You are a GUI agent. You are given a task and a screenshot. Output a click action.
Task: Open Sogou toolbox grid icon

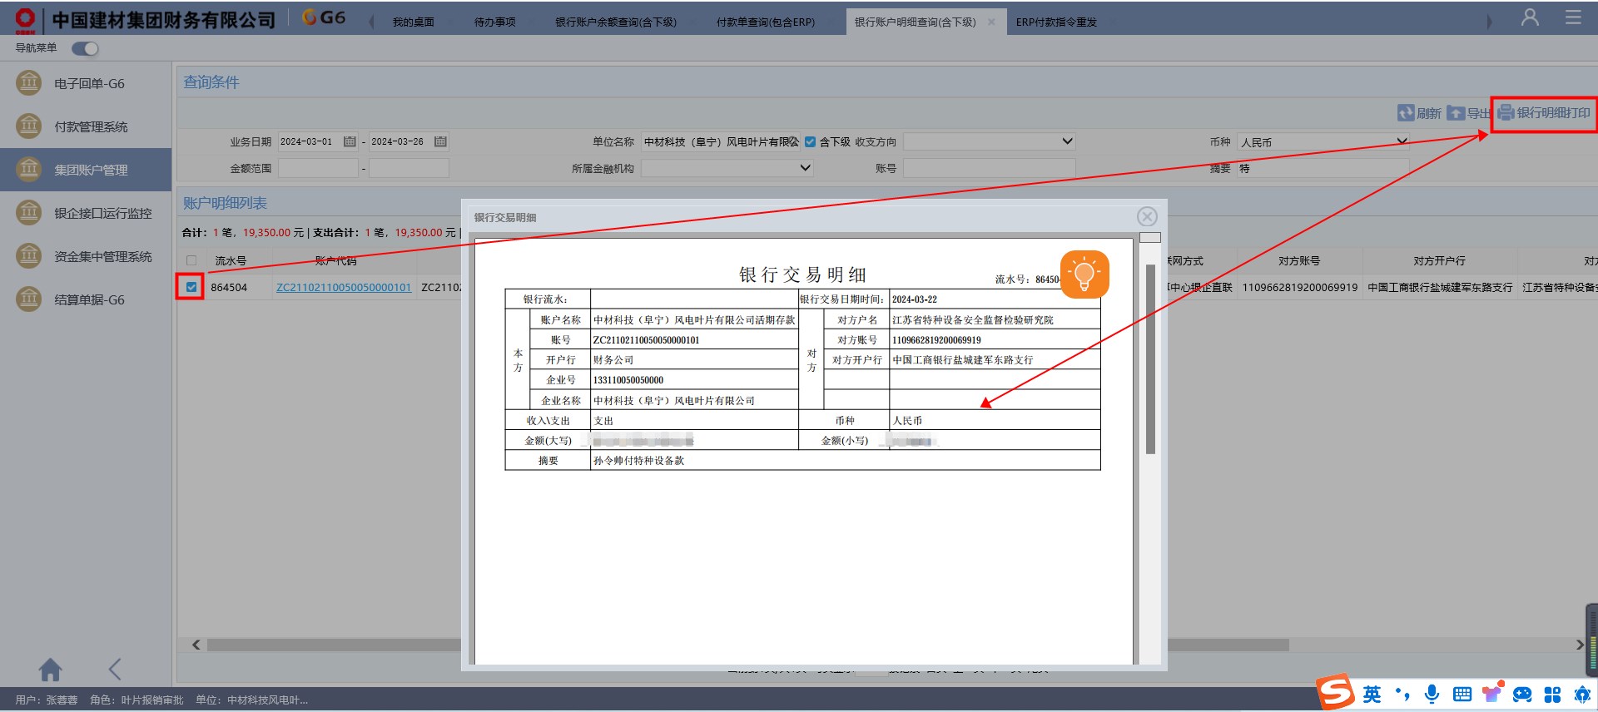[1552, 694]
